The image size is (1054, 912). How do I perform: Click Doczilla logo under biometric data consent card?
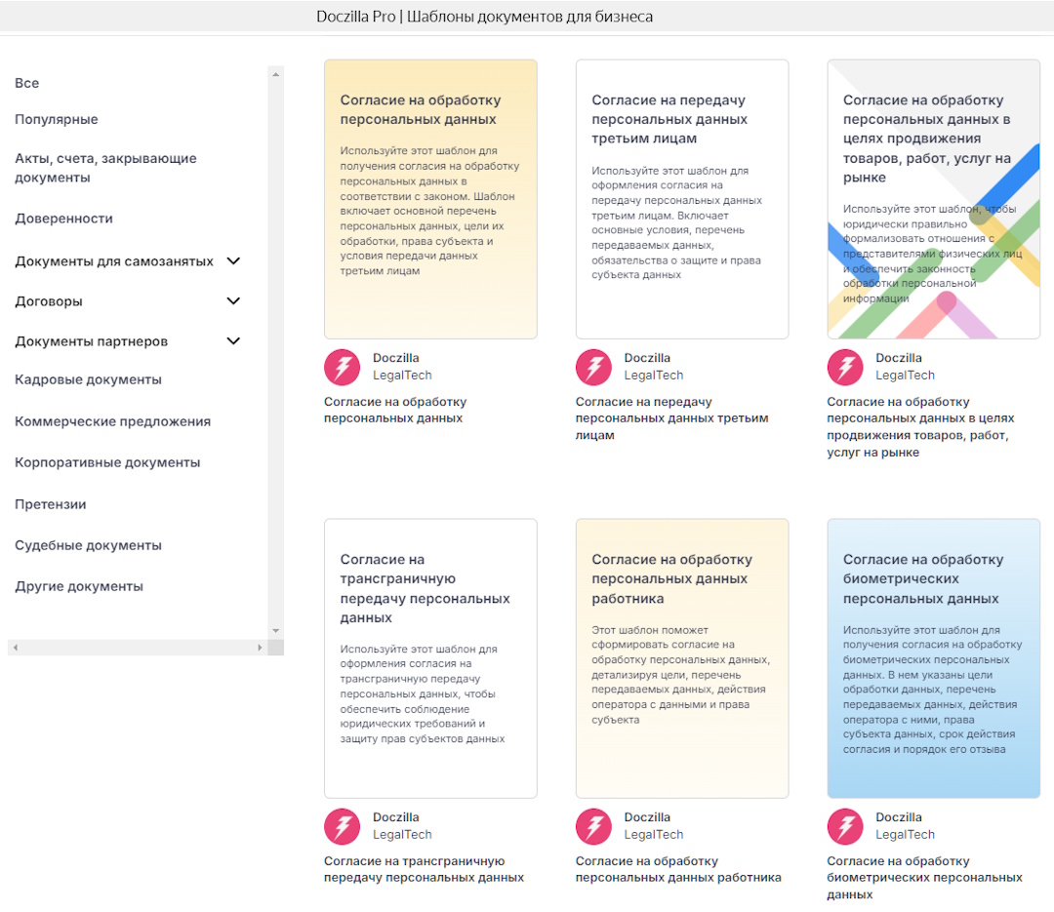click(845, 826)
